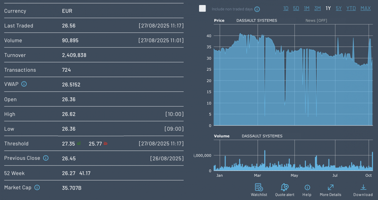Create a Quote alert
The image size is (378, 200).
(285, 190)
